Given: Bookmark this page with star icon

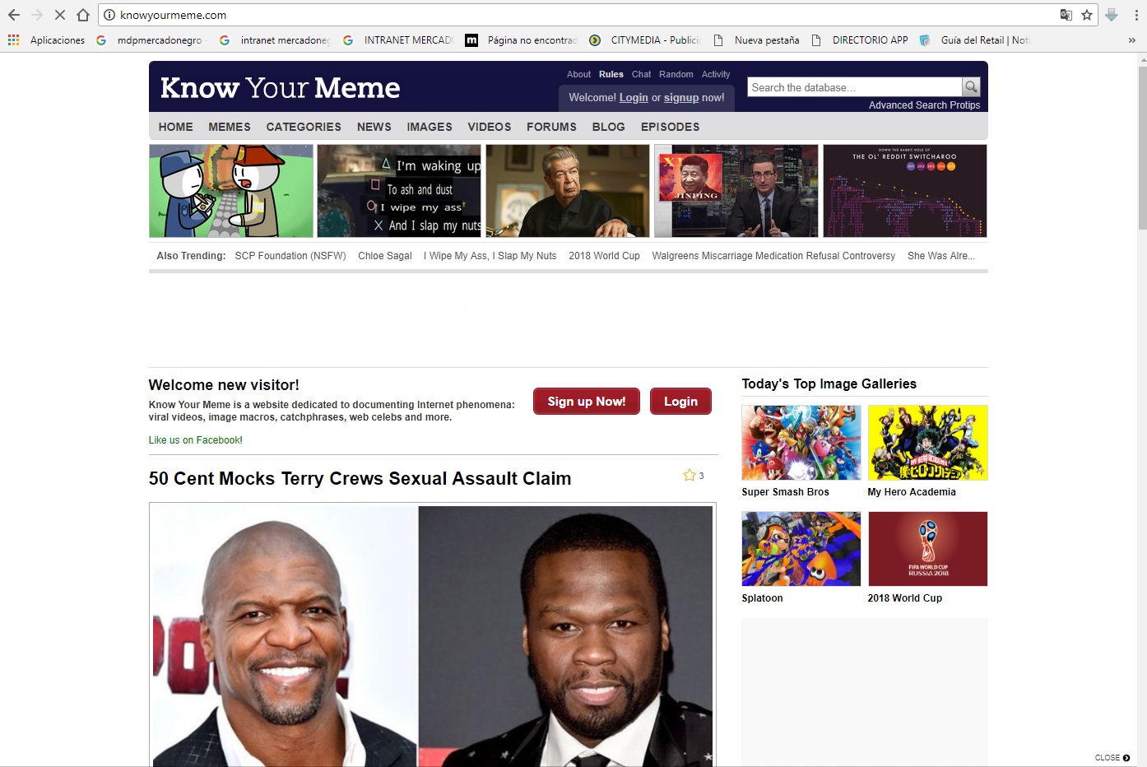Looking at the screenshot, I should click(1087, 15).
